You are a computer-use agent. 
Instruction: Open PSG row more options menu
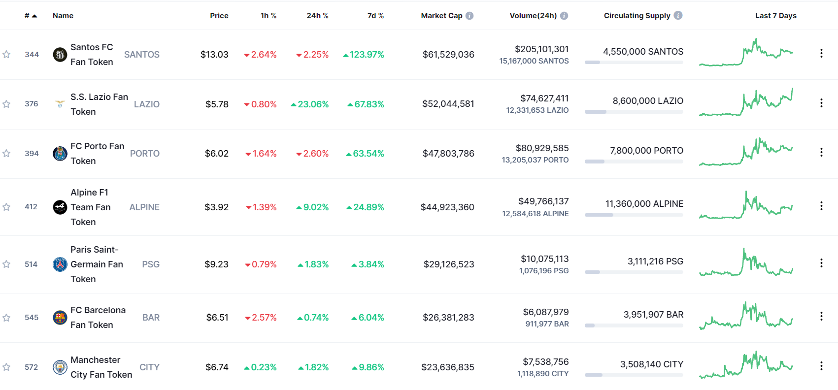(821, 263)
